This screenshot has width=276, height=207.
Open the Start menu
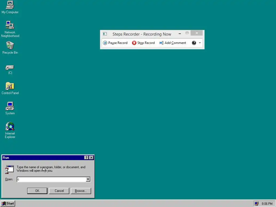point(8,203)
